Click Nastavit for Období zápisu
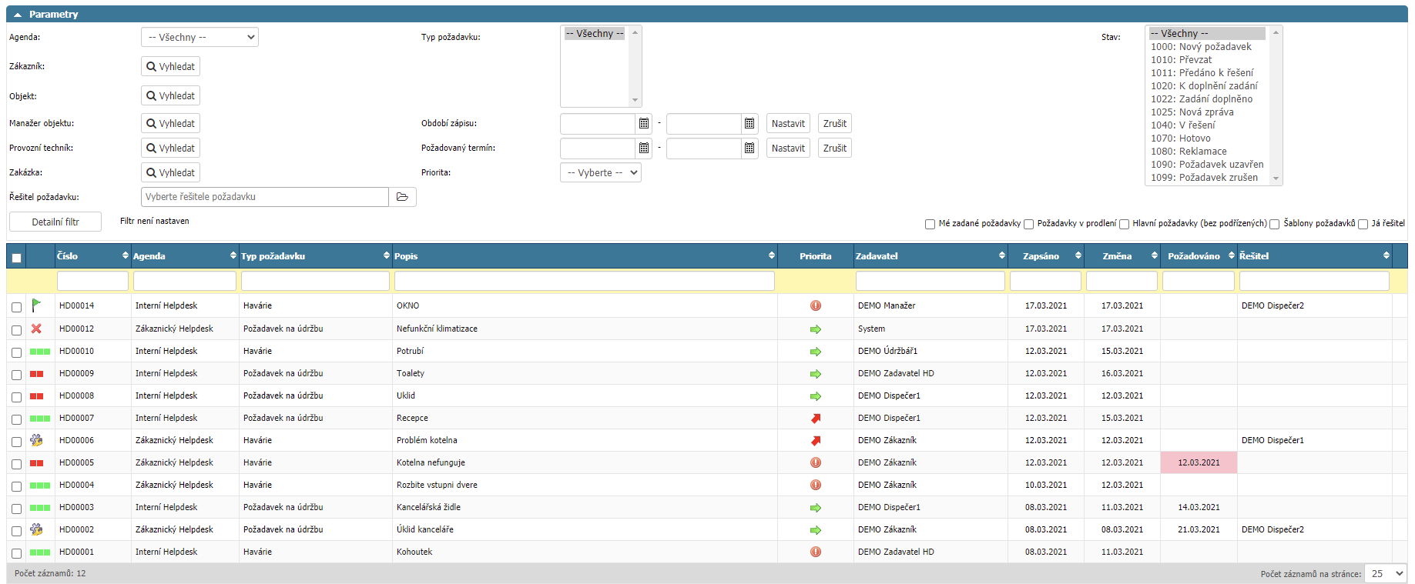 tap(788, 123)
